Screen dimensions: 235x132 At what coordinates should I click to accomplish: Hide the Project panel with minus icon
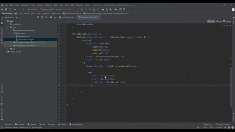point(55,17)
